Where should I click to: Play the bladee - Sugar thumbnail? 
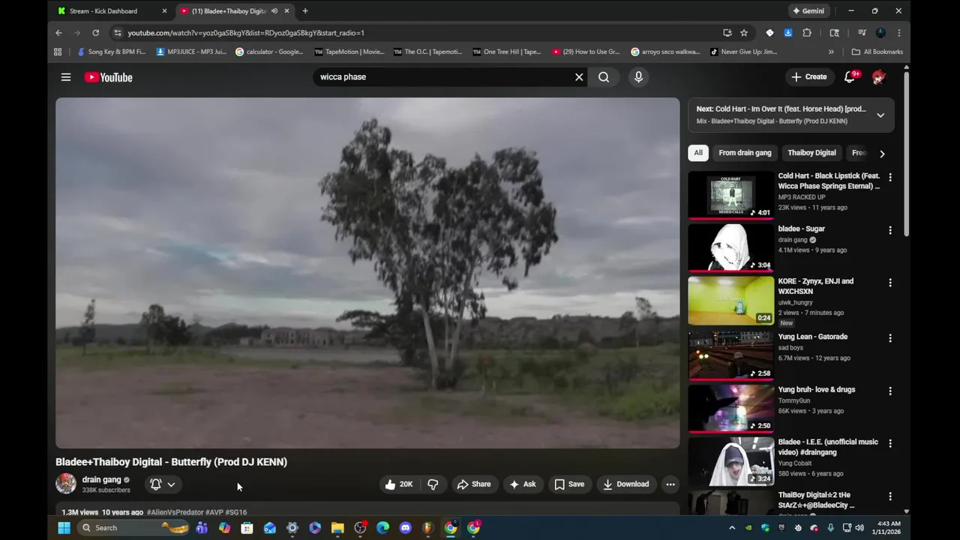730,247
